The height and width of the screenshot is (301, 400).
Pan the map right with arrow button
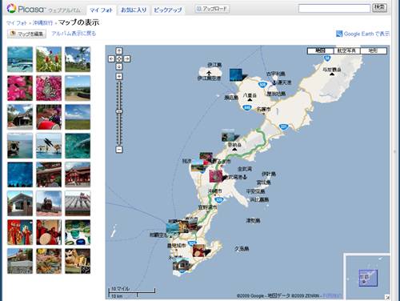pyautogui.click(x=127, y=58)
